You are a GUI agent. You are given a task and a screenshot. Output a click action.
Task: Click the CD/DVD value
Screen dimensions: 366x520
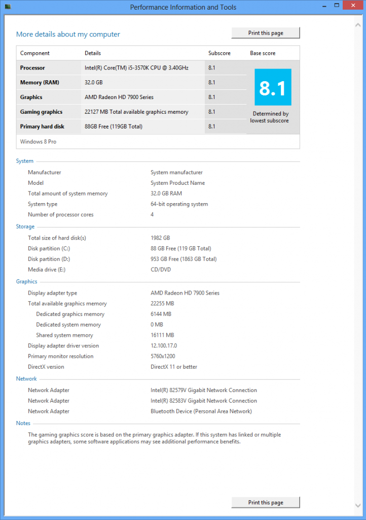(161, 270)
